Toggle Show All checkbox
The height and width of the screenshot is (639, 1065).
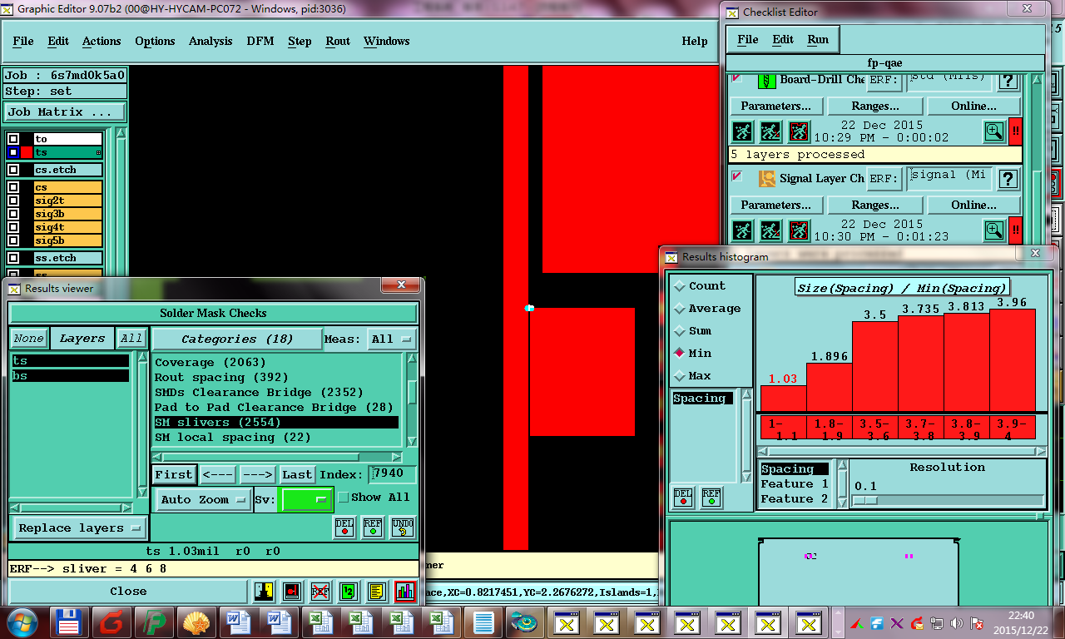[x=343, y=498]
